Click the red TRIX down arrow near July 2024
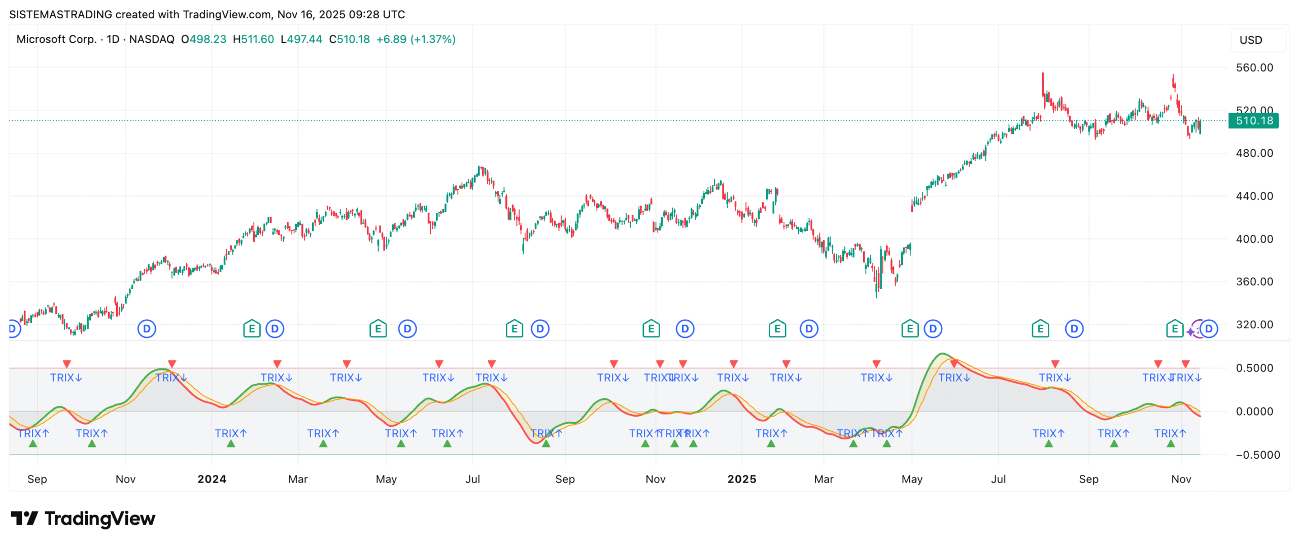This screenshot has width=1299, height=546. (x=491, y=364)
